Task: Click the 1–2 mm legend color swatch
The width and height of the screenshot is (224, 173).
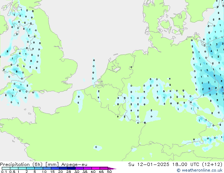Action: coord(22,168)
